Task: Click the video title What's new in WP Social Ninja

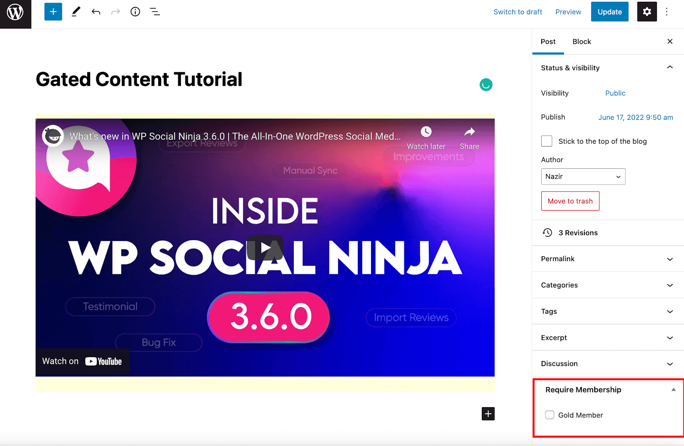Action: (235, 136)
